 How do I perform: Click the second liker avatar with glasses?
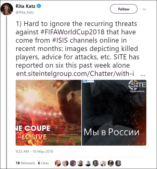[65, 163]
